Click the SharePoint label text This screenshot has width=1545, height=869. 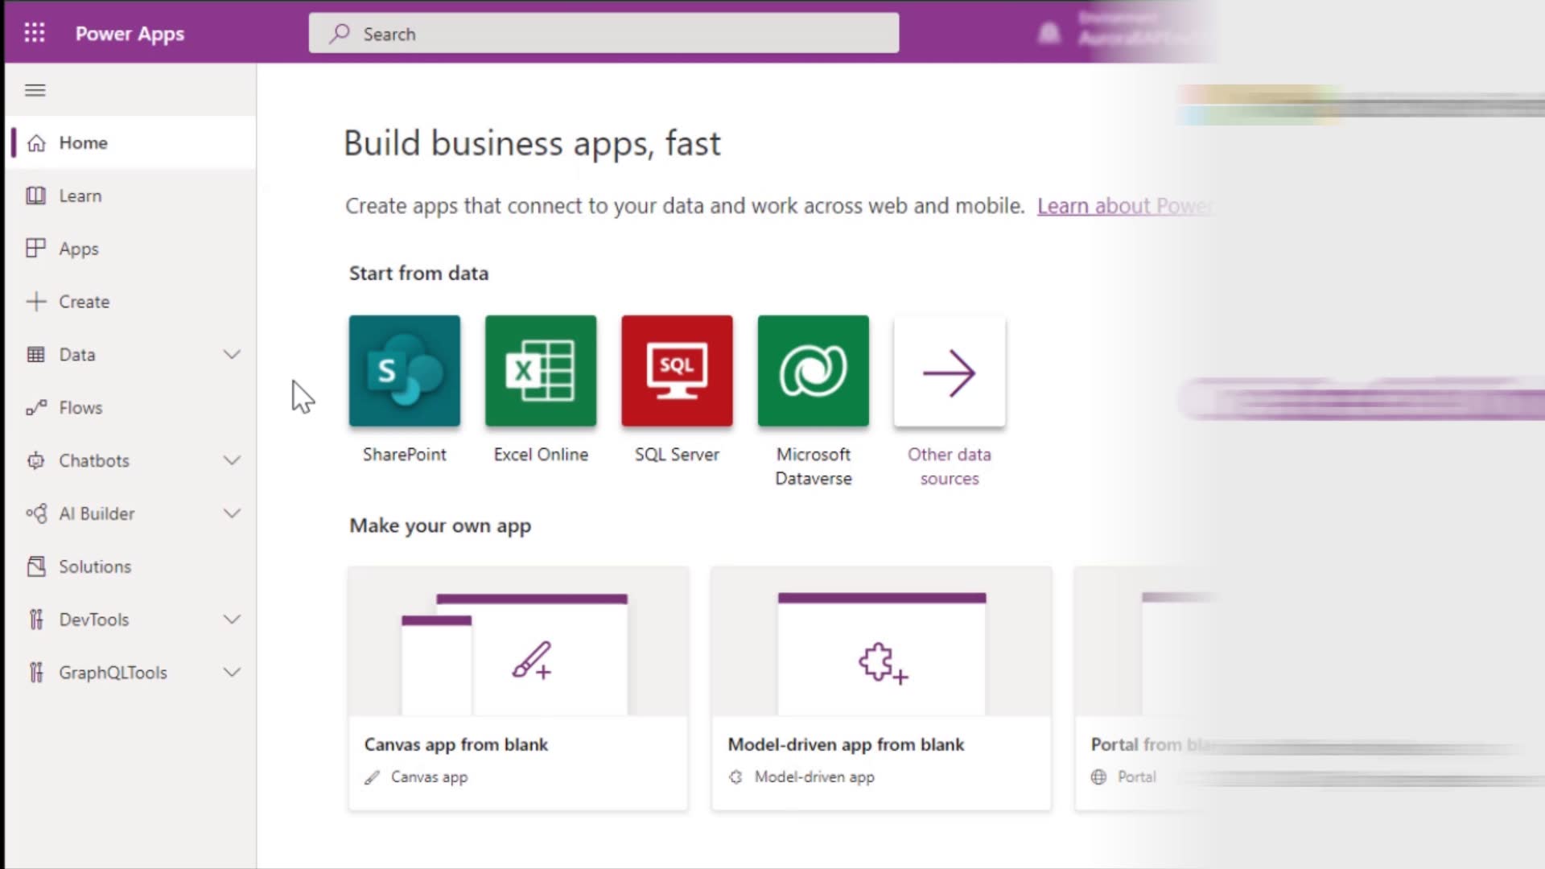tap(405, 455)
